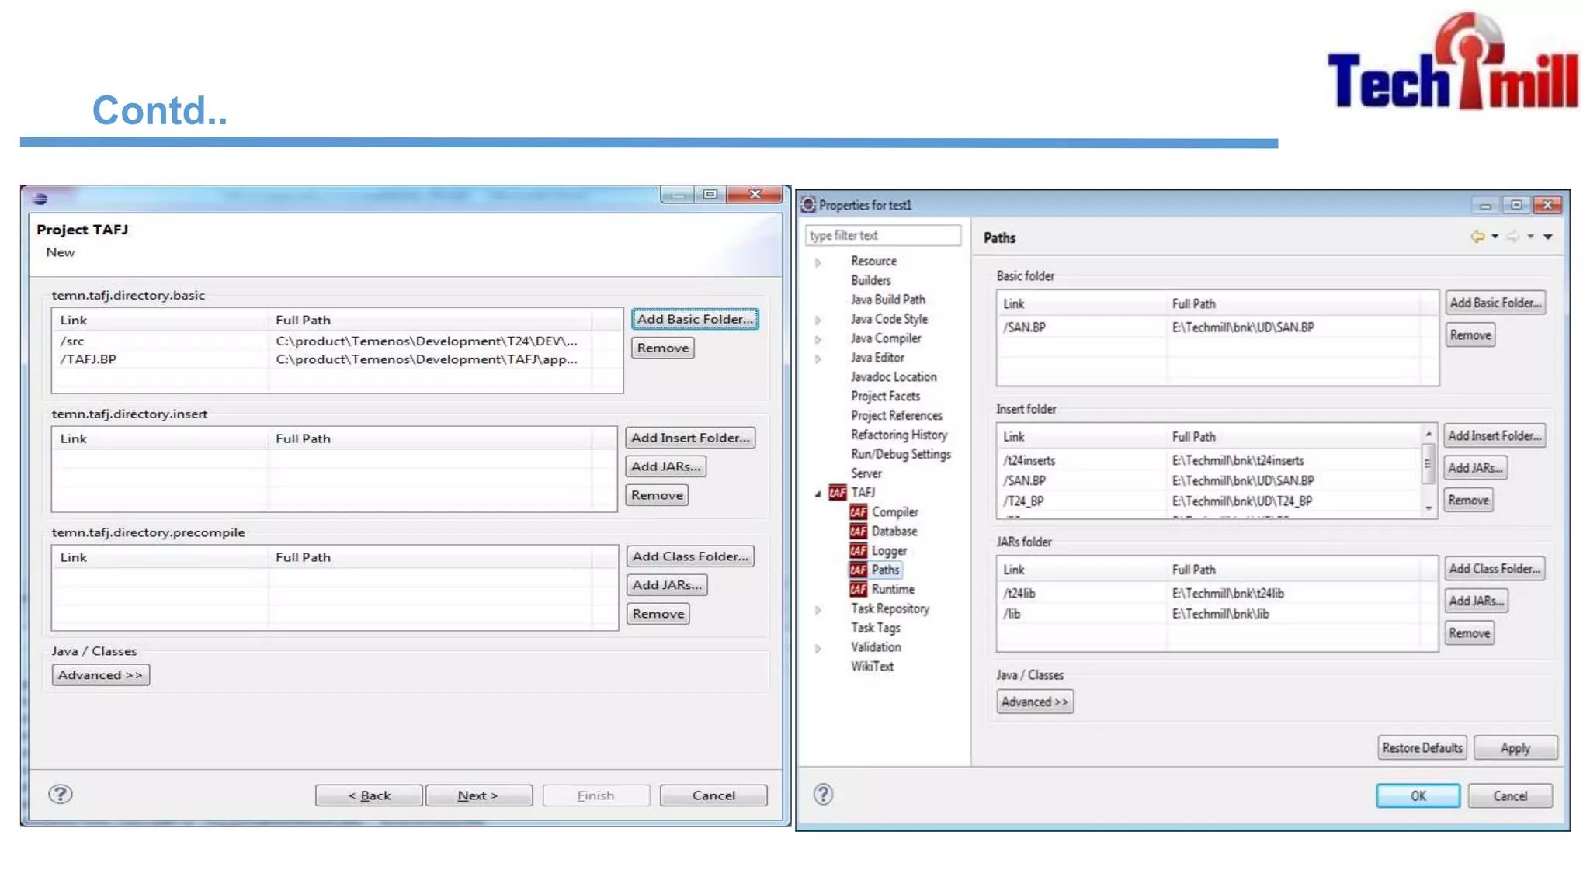
Task: Click the type filter text field
Action: [882, 235]
